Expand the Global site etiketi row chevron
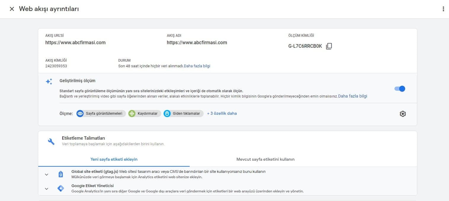Screen dimensions: 449x201 (x=47, y=174)
